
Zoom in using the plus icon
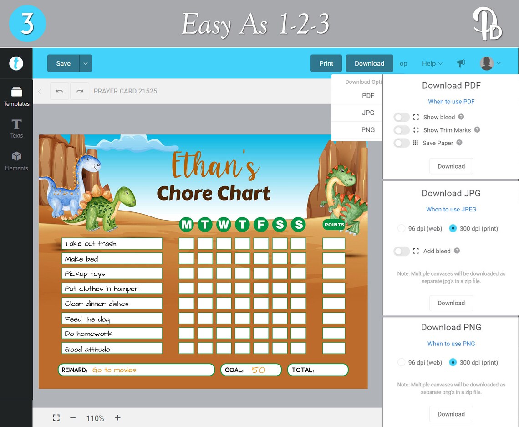coord(117,417)
